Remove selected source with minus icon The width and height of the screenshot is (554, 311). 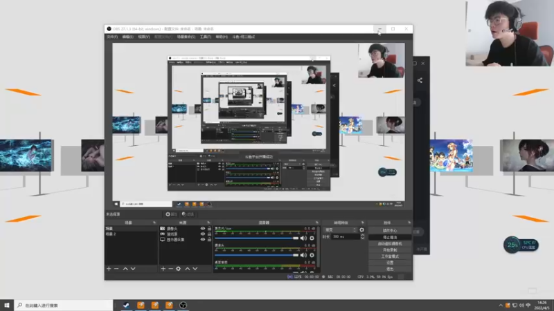click(170, 269)
